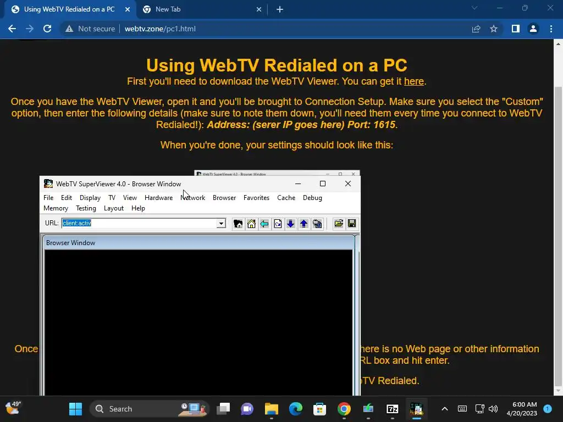The image size is (563, 422).
Task: Open the Layout menu
Action: click(x=114, y=208)
